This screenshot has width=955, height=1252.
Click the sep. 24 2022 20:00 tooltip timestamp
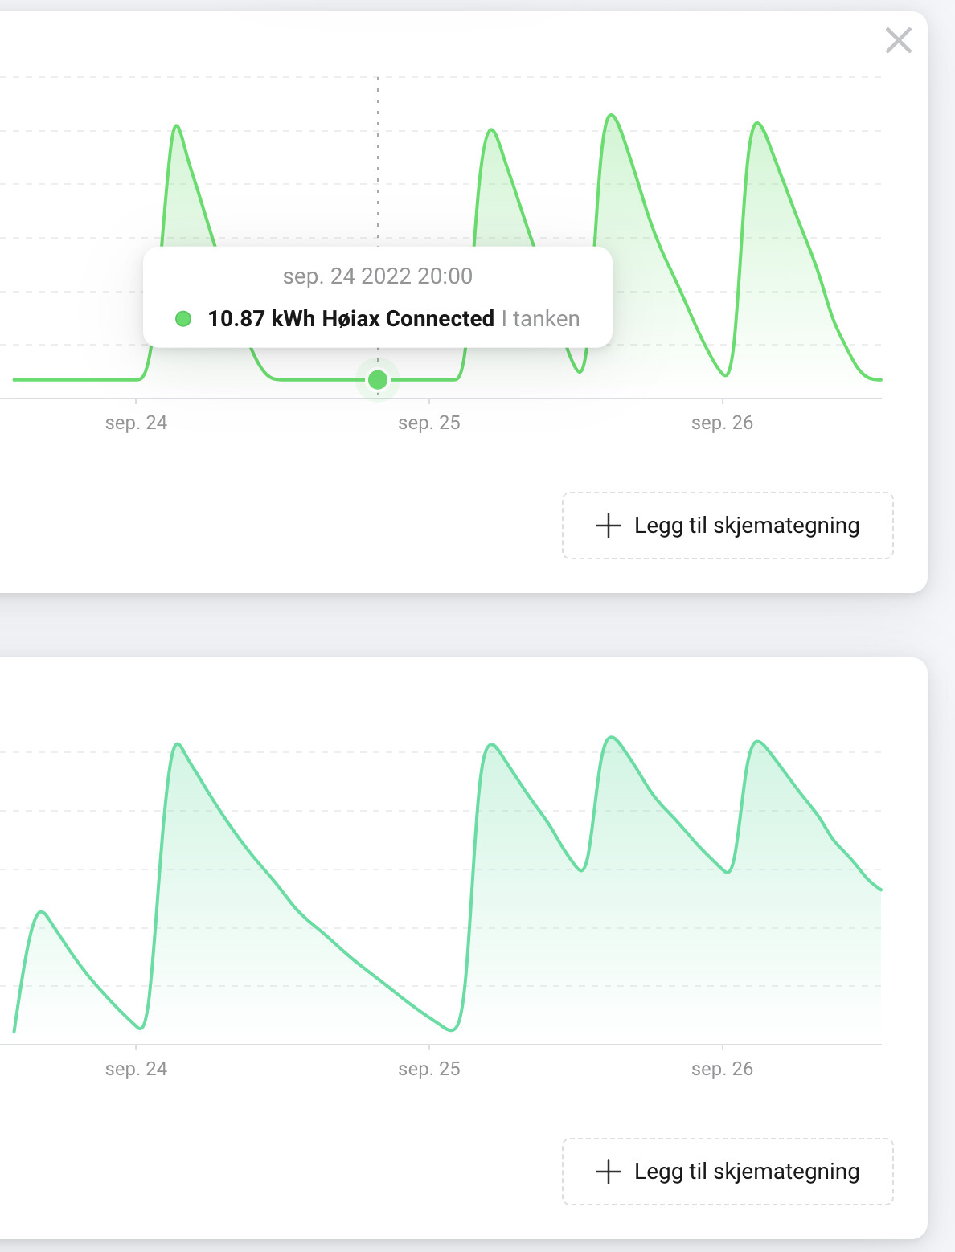click(378, 276)
